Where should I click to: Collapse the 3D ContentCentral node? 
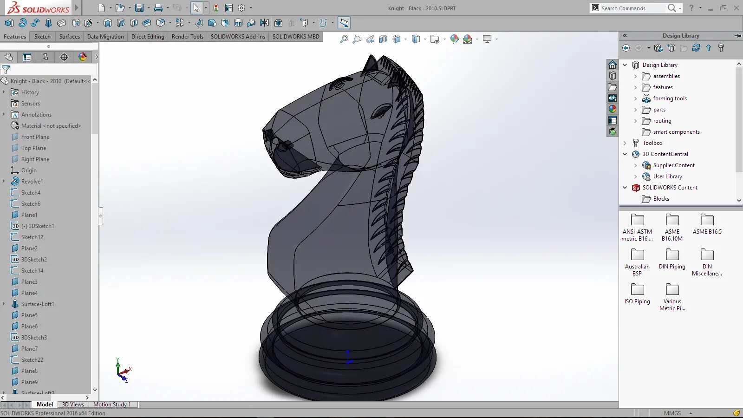tap(625, 154)
